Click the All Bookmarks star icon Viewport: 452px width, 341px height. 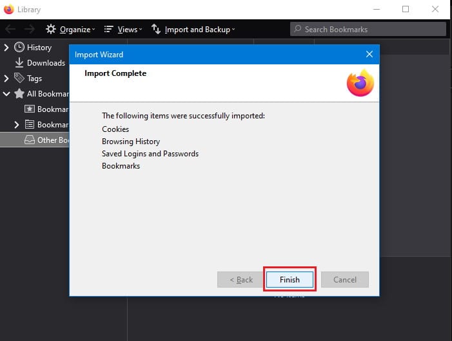pyautogui.click(x=19, y=93)
